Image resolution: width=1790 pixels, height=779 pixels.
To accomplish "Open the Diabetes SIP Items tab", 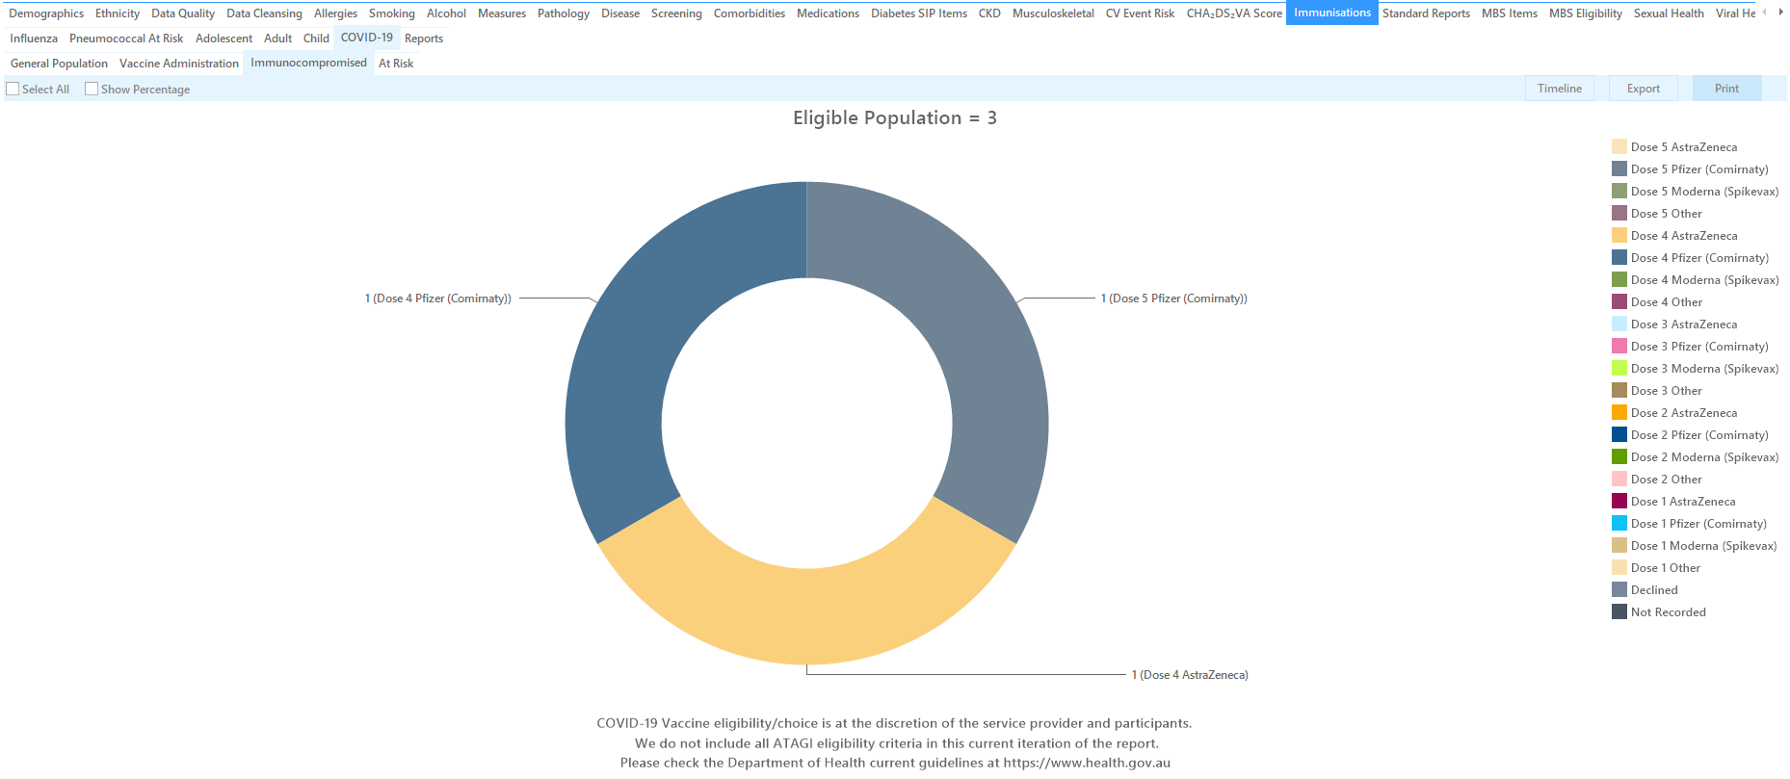I will [919, 13].
